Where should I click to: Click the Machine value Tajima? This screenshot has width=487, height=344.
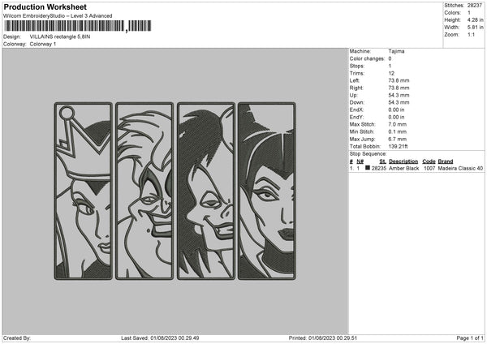click(396, 51)
